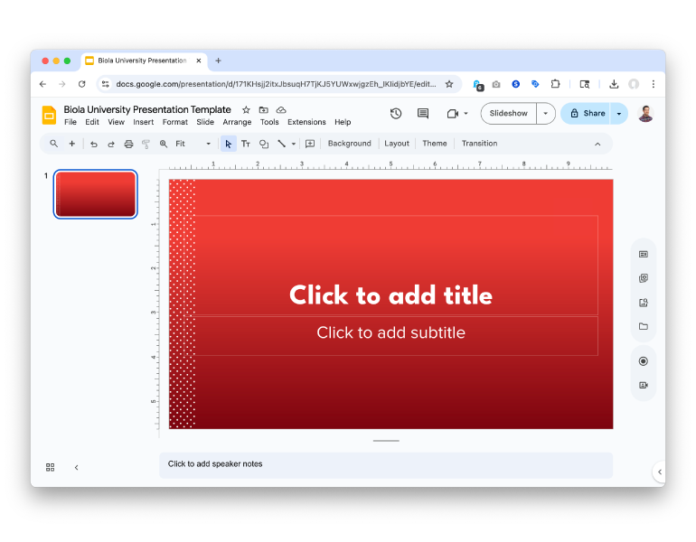Collapse the filmstrip panel arrow
The width and height of the screenshot is (696, 542).
point(76,468)
